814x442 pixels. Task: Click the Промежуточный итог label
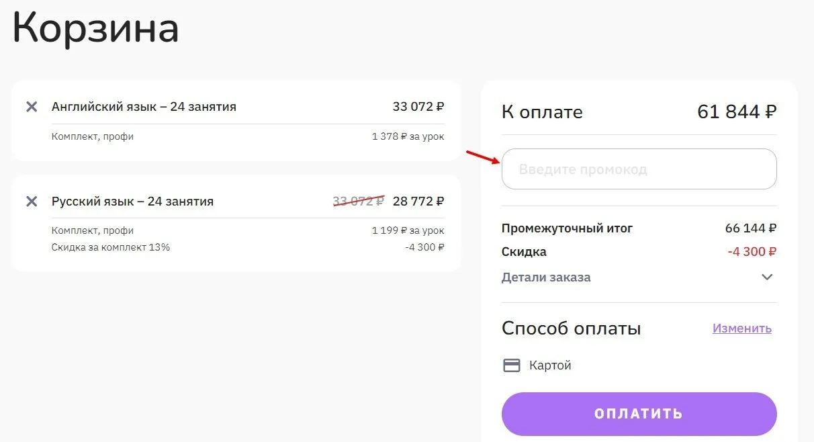pos(567,228)
